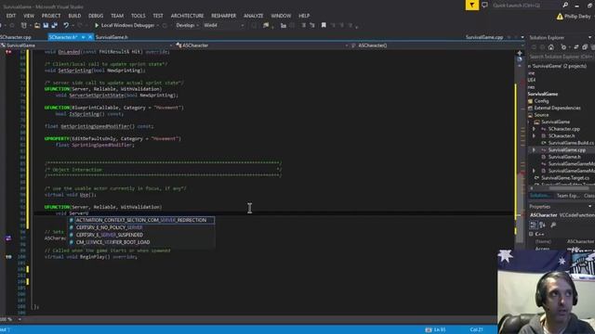The height and width of the screenshot is (334, 595).
Task: Open the DEBUG menu
Action: point(96,16)
